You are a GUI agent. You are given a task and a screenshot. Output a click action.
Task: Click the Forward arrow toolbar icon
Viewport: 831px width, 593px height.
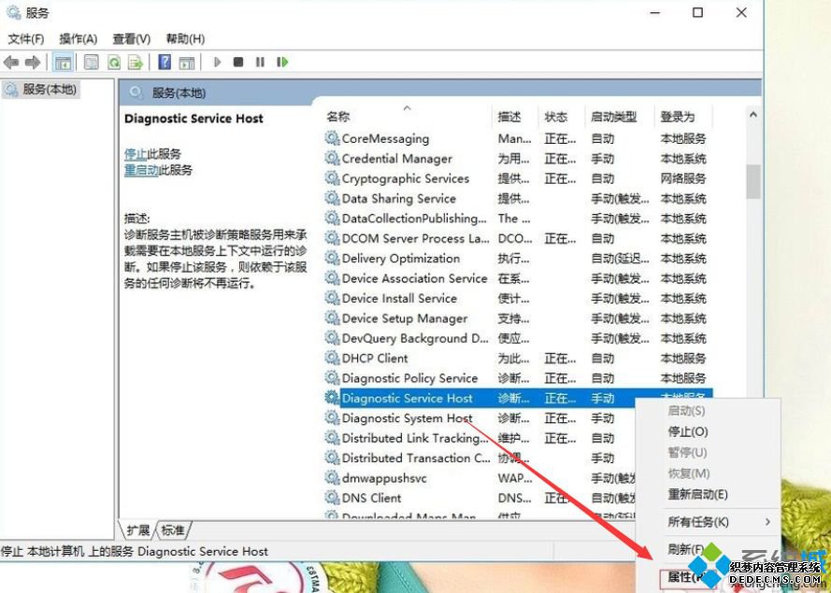click(x=33, y=63)
